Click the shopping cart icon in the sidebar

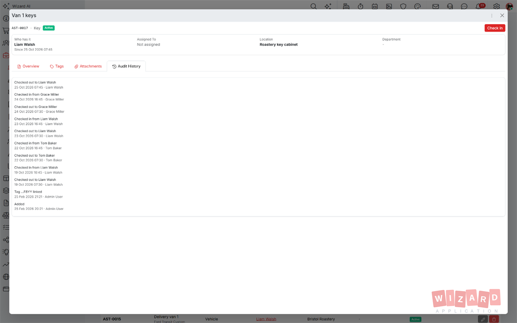6,31
